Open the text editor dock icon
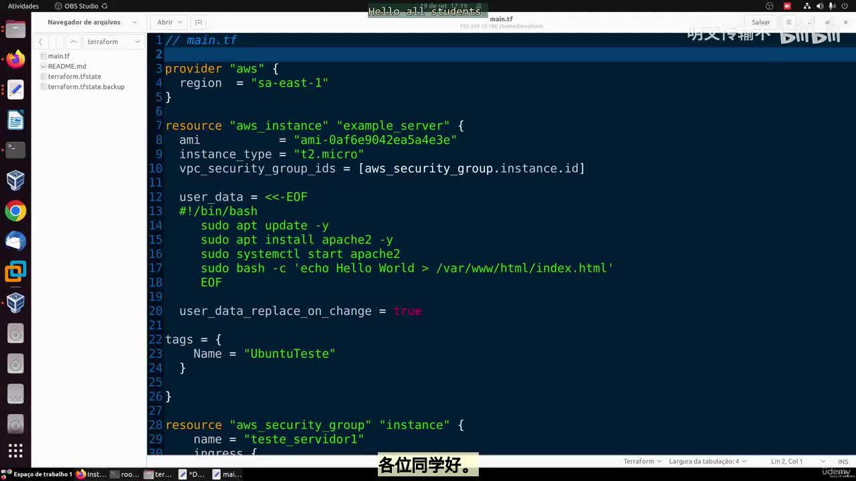Viewport: 856px width, 481px height. tap(15, 90)
